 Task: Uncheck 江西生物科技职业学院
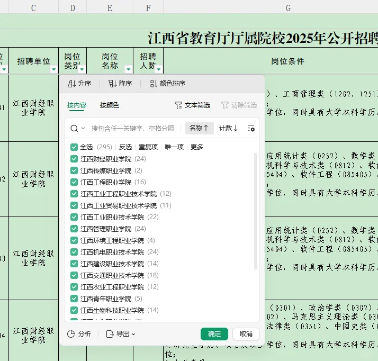click(x=74, y=310)
